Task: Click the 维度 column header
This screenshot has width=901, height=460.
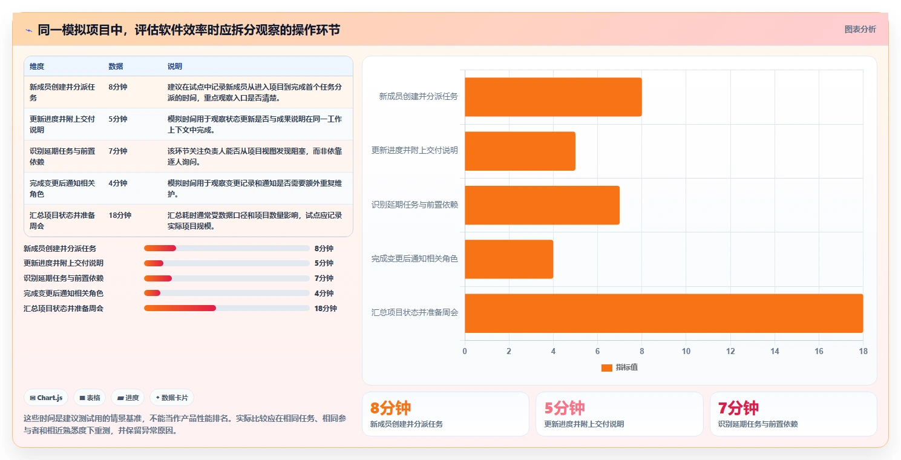Action: (x=37, y=67)
